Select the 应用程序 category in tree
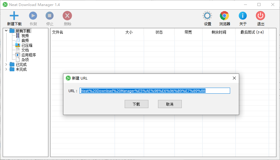The width and height of the screenshot is (280, 160). point(29,55)
